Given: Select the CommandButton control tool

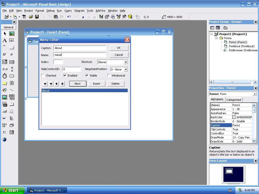Looking at the screenshot, I should point(12,48).
